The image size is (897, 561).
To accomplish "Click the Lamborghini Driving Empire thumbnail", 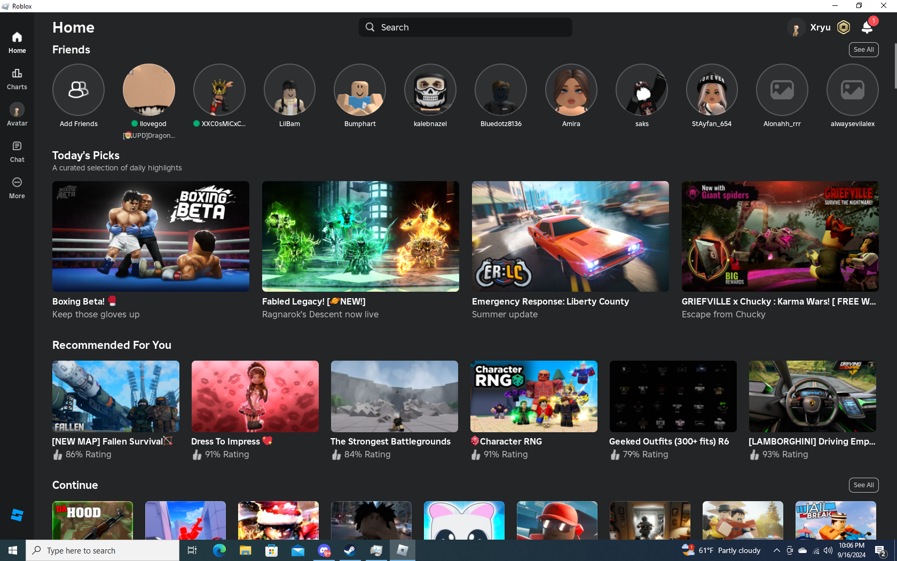I will point(813,396).
